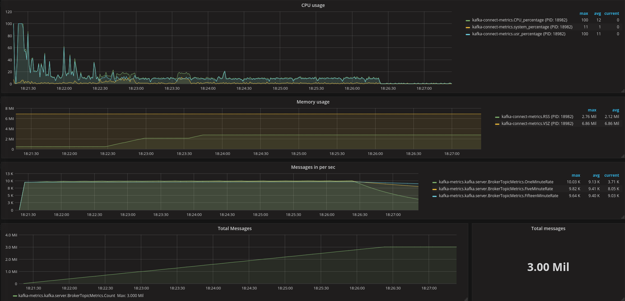Click the blue color icon beside FifteenMinuteRate
625x301 pixels.
pos(434,196)
